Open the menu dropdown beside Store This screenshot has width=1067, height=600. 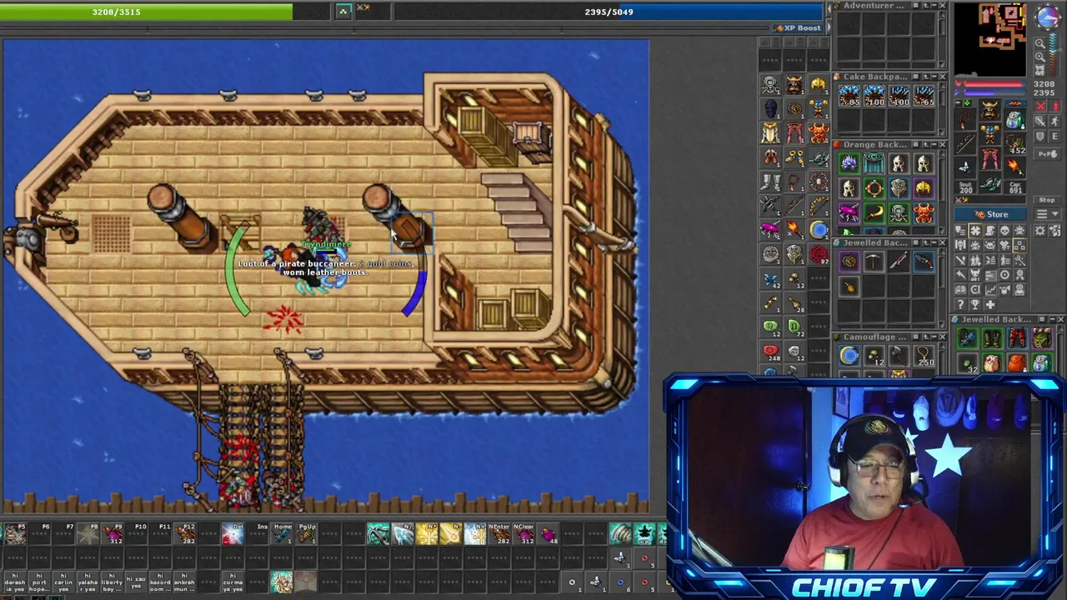(1047, 214)
